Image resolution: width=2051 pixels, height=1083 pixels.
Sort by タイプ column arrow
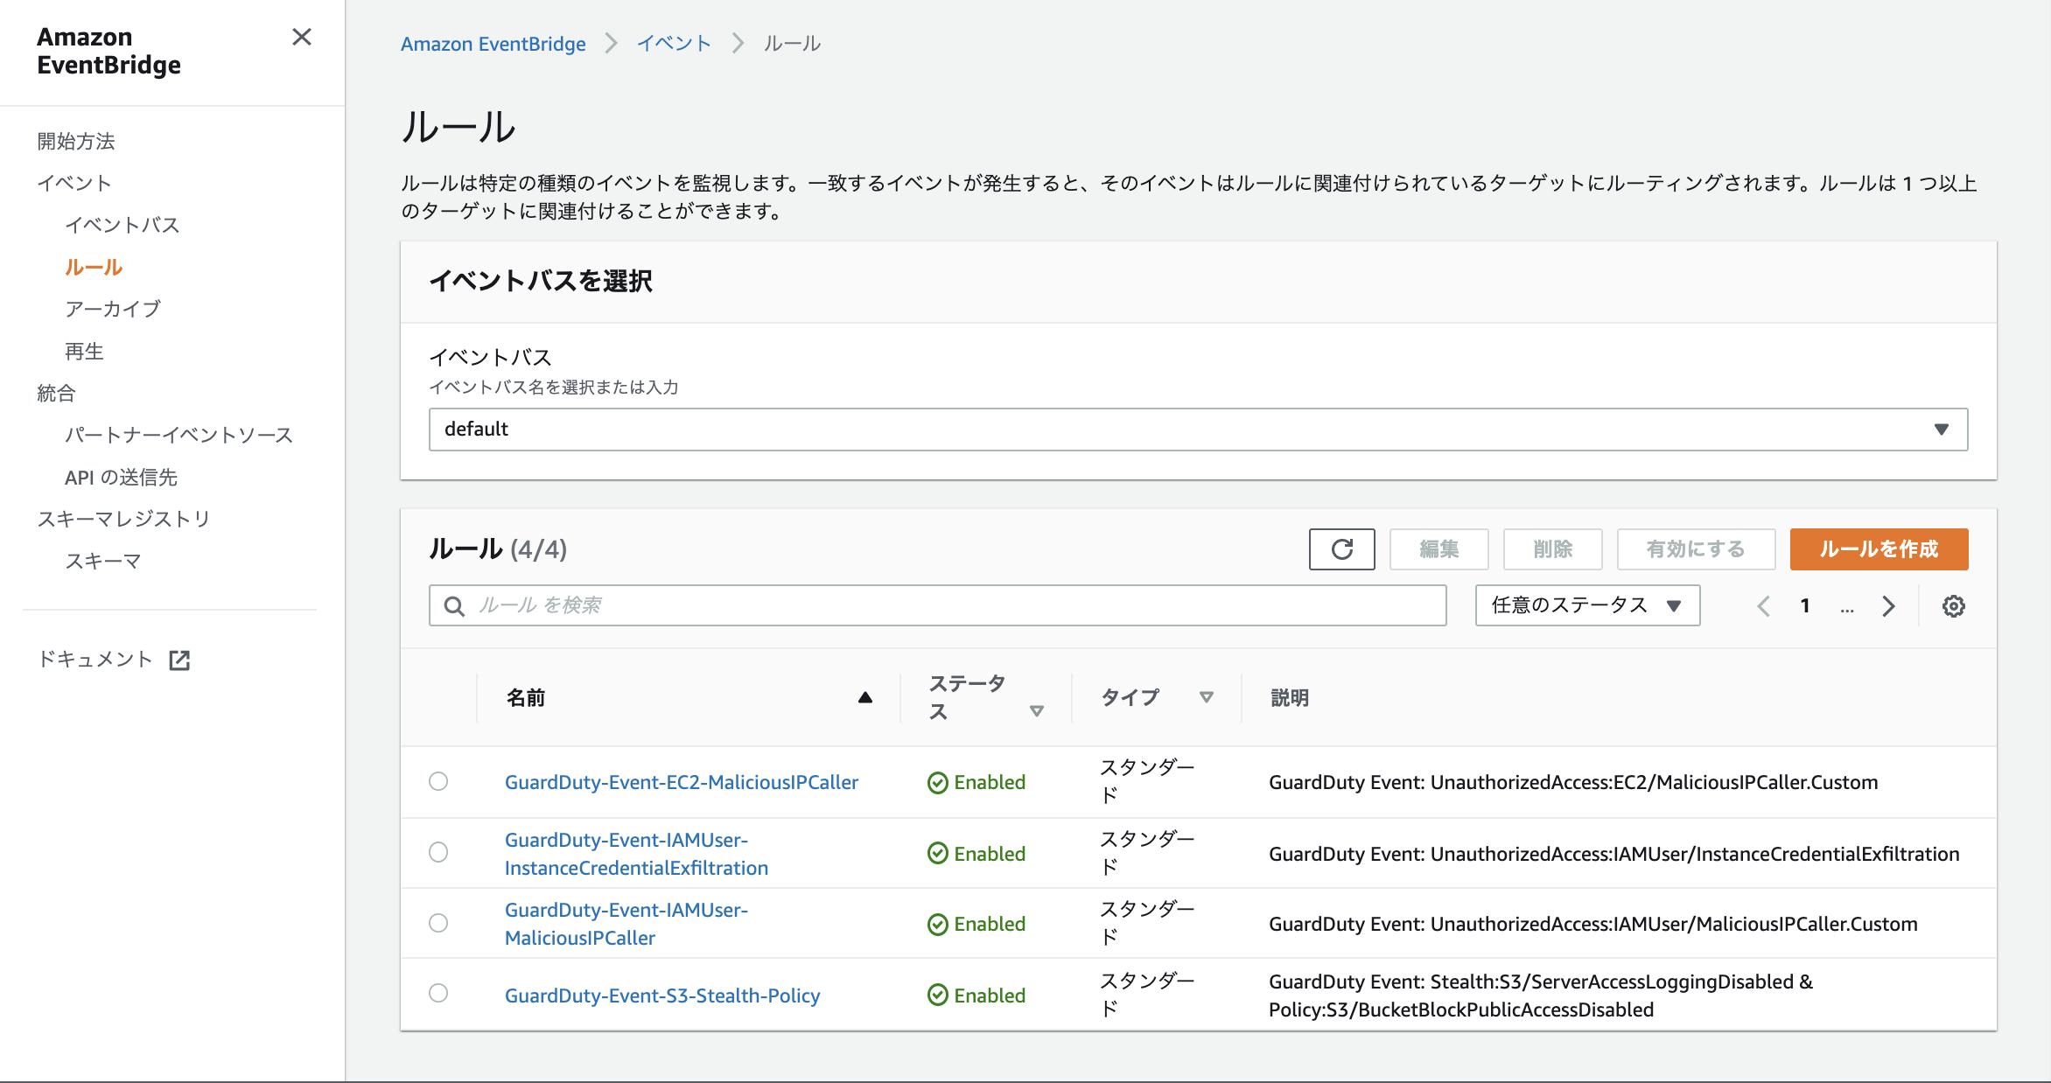point(1207,697)
